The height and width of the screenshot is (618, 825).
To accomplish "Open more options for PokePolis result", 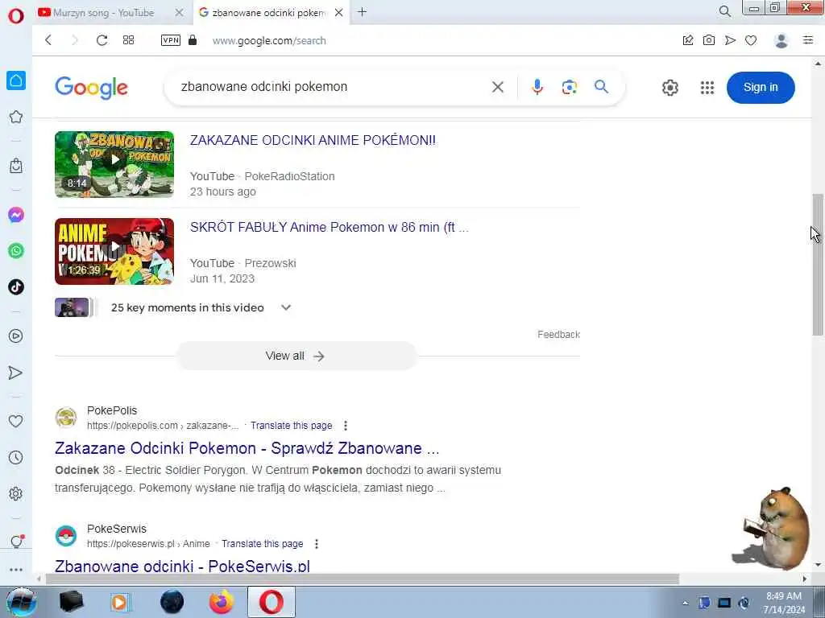I will (345, 426).
